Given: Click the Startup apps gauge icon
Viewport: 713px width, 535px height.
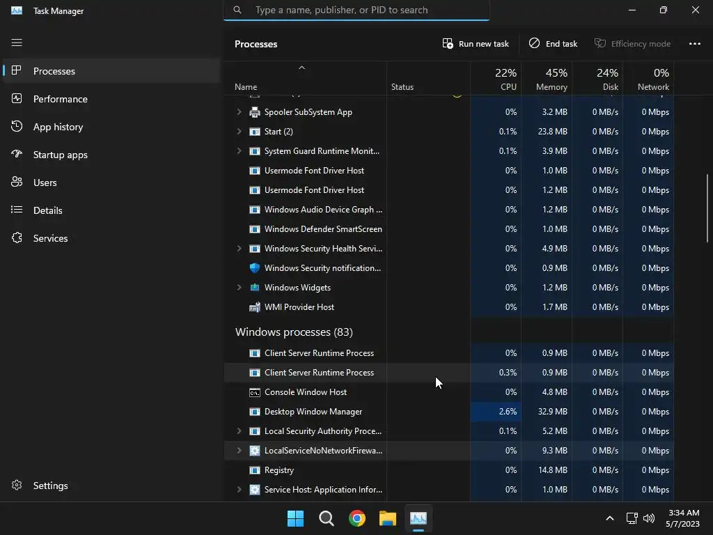Looking at the screenshot, I should click(x=17, y=154).
